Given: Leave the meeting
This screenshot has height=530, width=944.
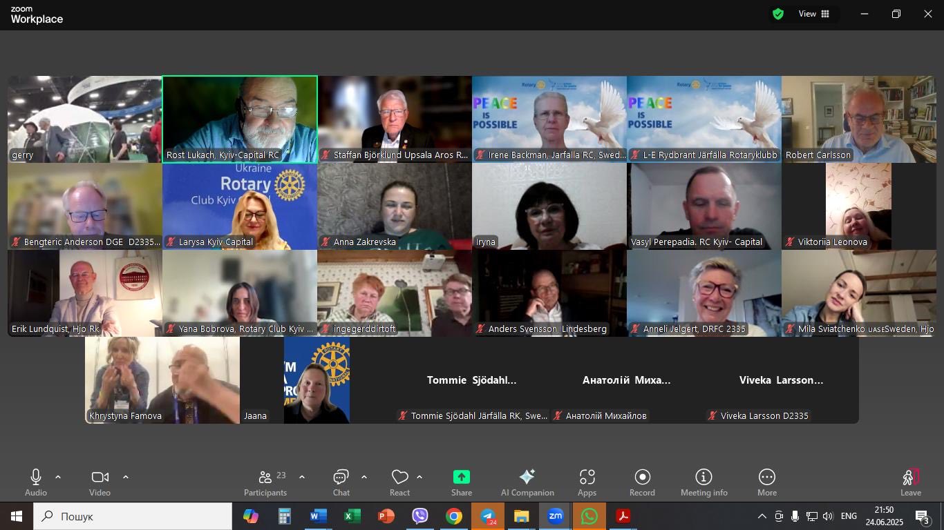Looking at the screenshot, I should pos(910,482).
